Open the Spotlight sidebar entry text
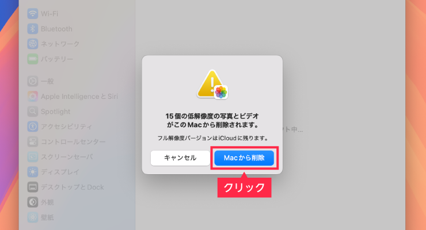 [55, 112]
